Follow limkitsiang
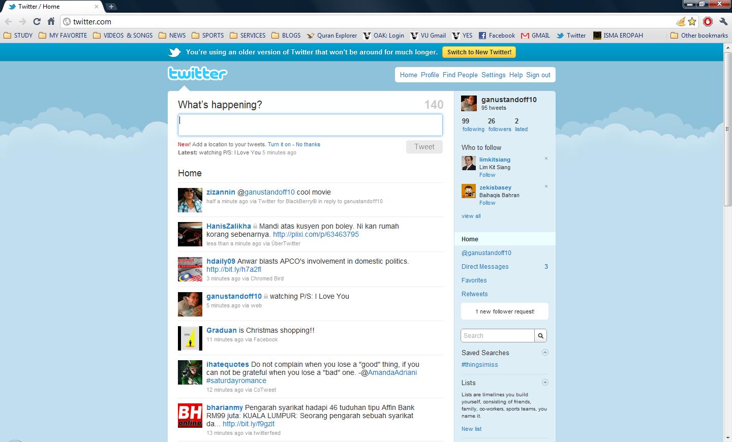The image size is (732, 442). click(x=487, y=175)
